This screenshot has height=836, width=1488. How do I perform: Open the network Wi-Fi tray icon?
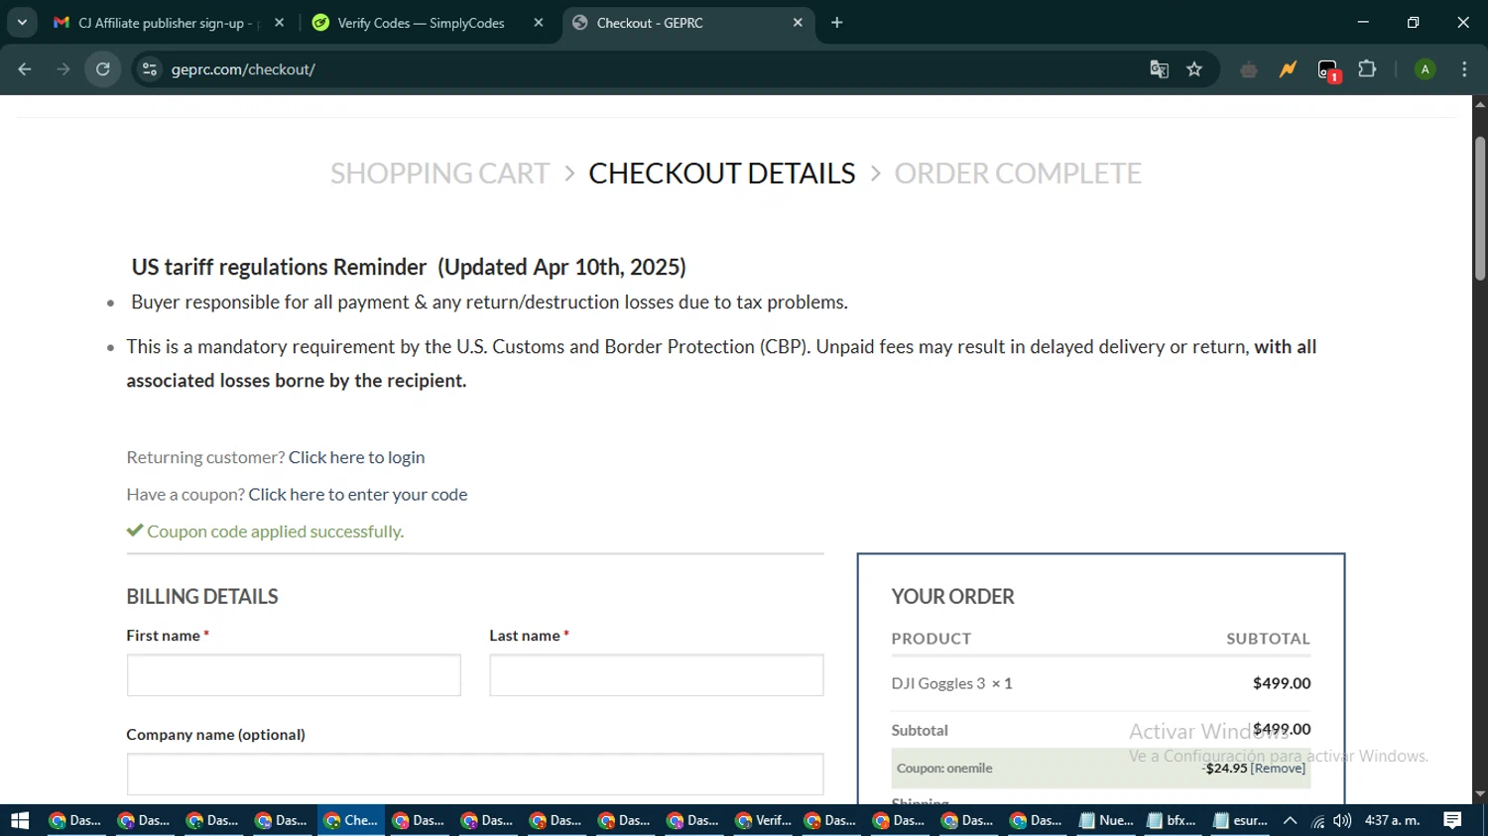pos(1317,821)
